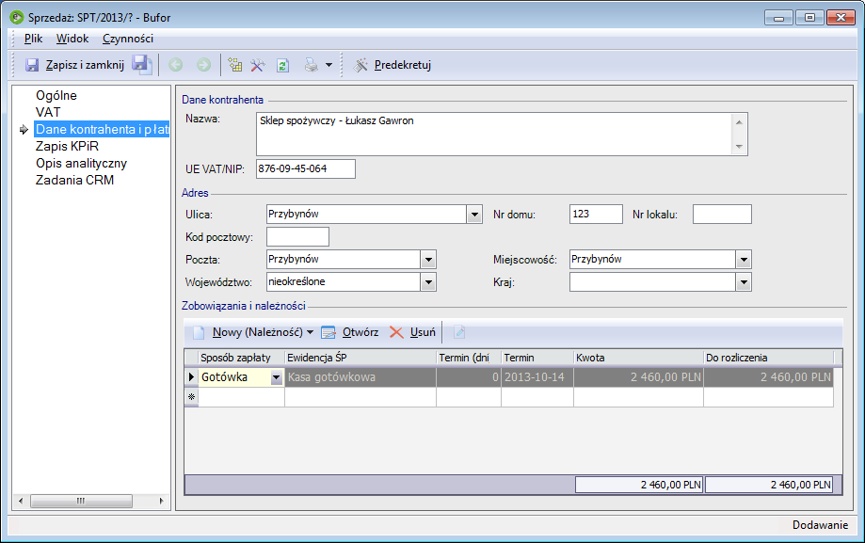This screenshot has height=543, width=865.
Task: Click the Otwórz button
Action: pos(350,332)
